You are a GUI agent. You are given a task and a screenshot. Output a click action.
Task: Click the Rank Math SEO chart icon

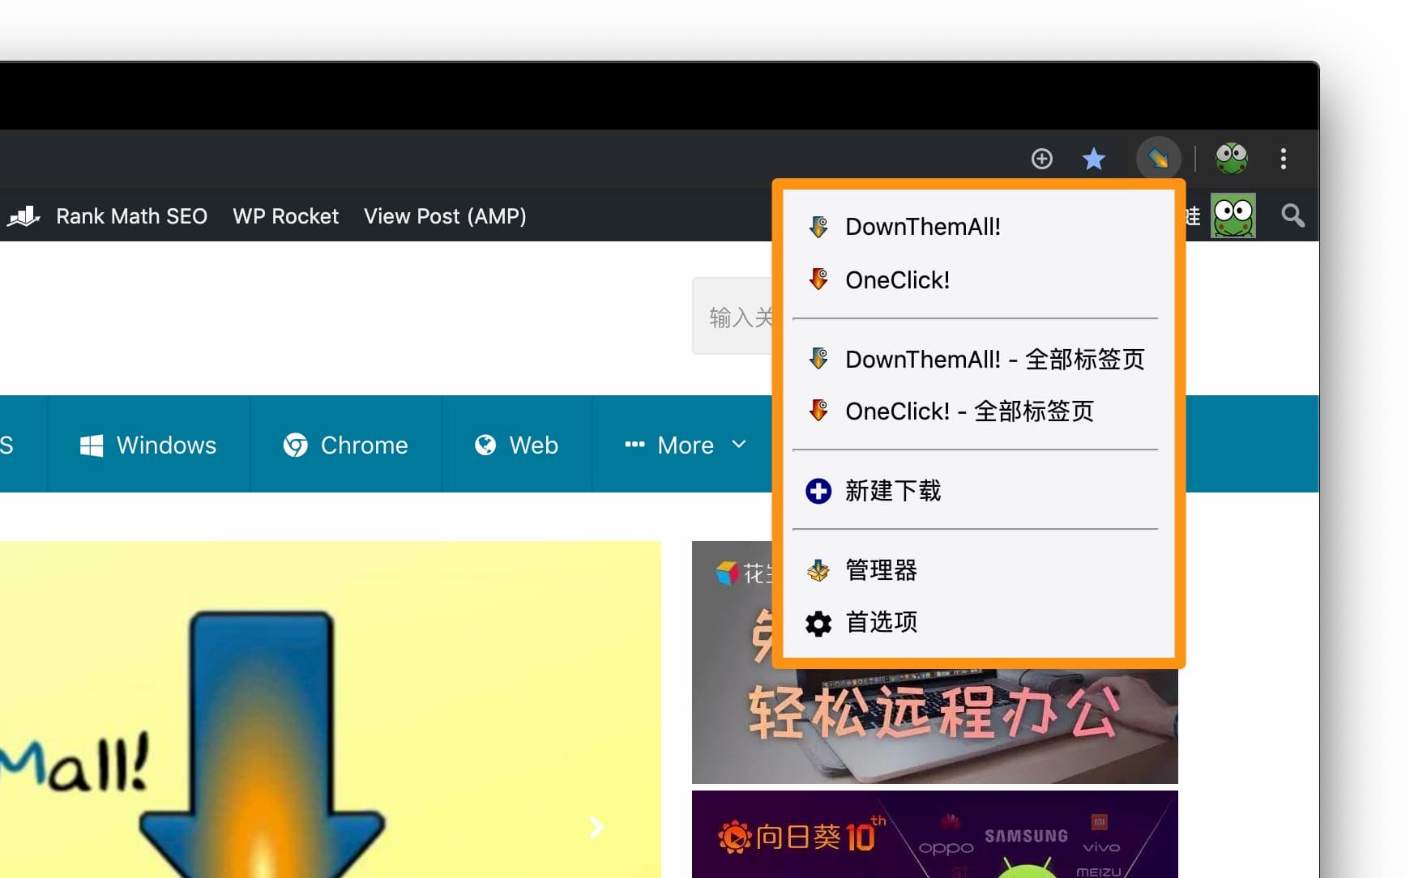24,215
